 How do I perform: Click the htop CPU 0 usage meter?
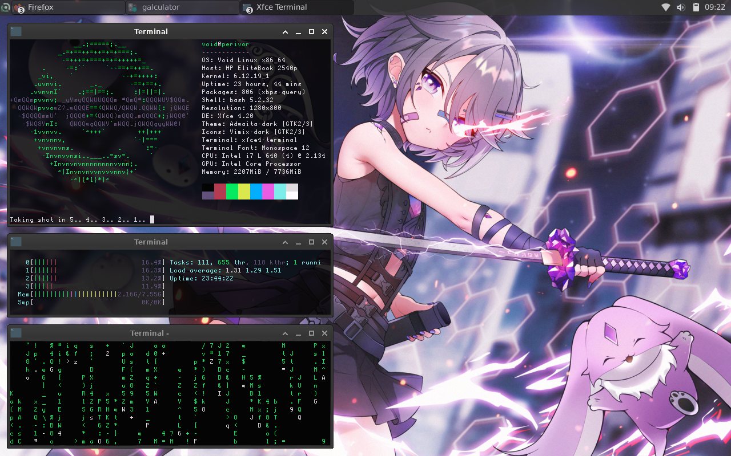pyautogui.click(x=95, y=263)
